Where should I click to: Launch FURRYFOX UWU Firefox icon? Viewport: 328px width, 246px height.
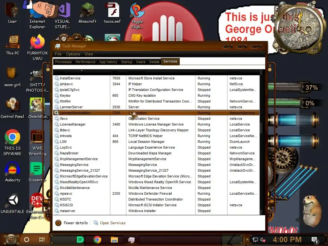coord(37,47)
